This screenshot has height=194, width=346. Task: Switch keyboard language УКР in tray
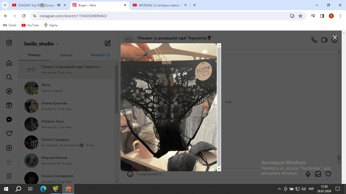(x=311, y=189)
